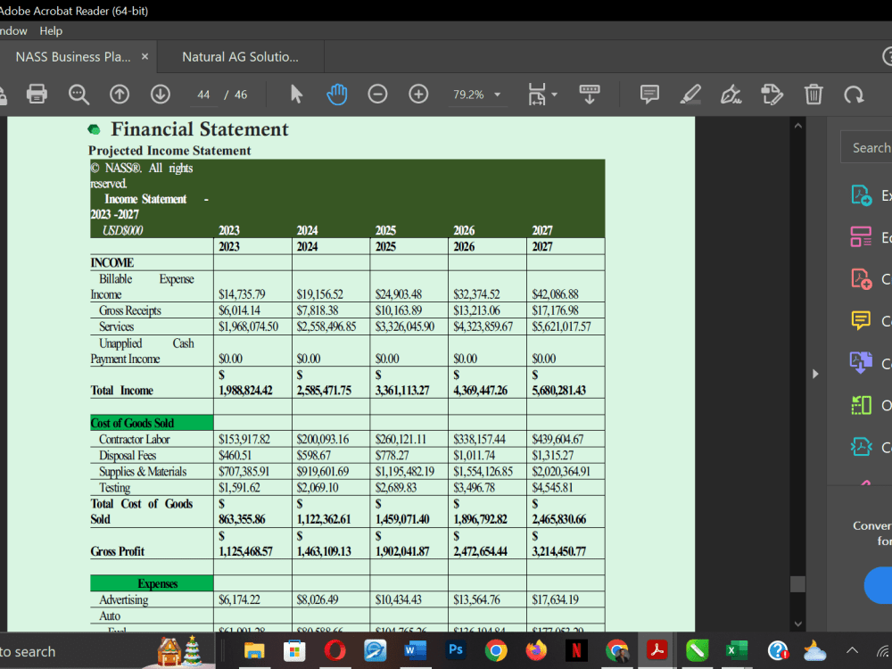Click scrollbar up arrow of document
Image resolution: width=892 pixels, height=669 pixels.
coord(798,126)
